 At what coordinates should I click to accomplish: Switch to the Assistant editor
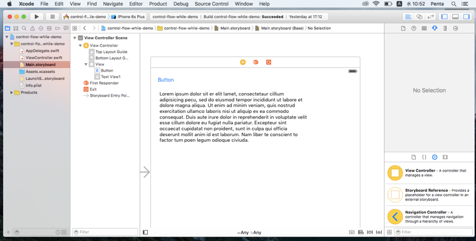click(x=420, y=17)
